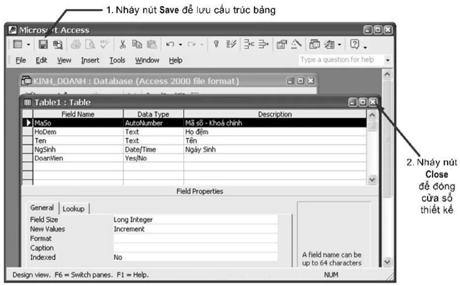Click the Build wand icon

(x=296, y=45)
